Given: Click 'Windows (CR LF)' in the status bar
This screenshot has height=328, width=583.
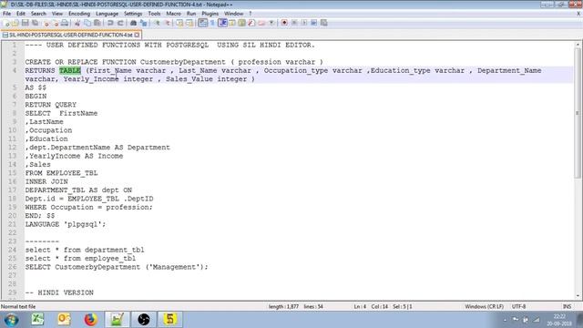Looking at the screenshot, I should tap(484, 307).
